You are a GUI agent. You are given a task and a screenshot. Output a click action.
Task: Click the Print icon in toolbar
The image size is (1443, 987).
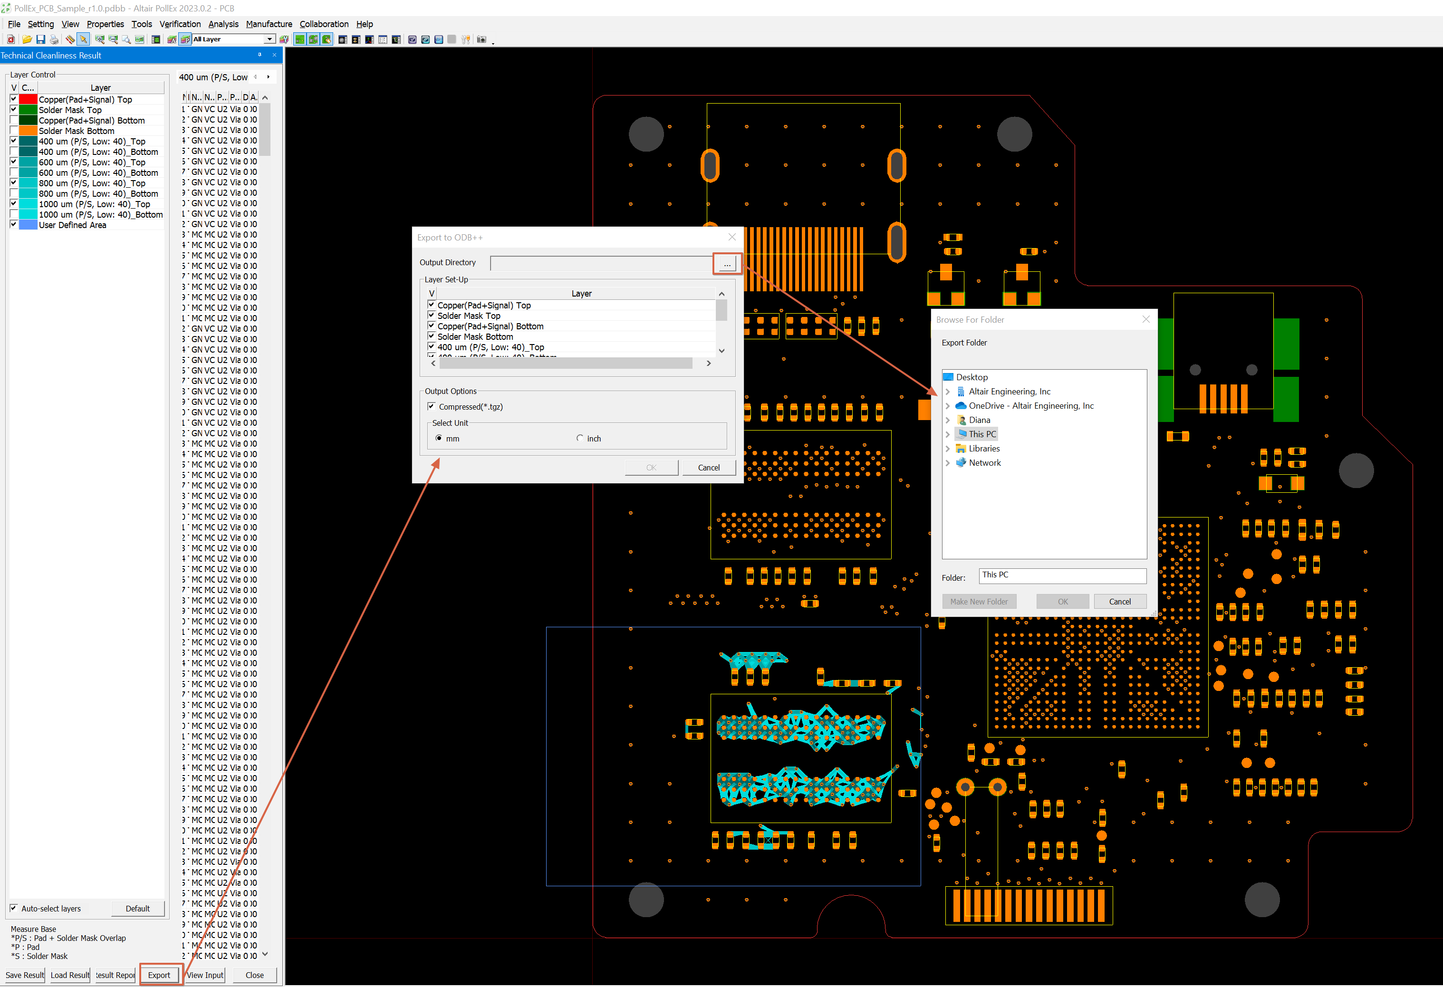(54, 39)
